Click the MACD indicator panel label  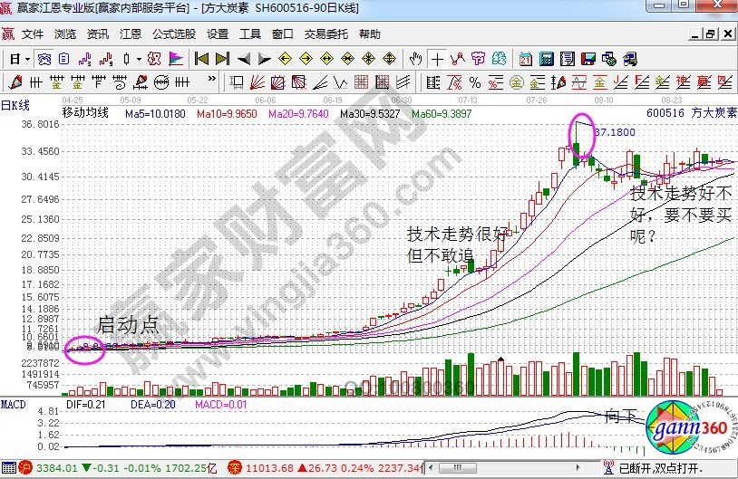[13, 402]
